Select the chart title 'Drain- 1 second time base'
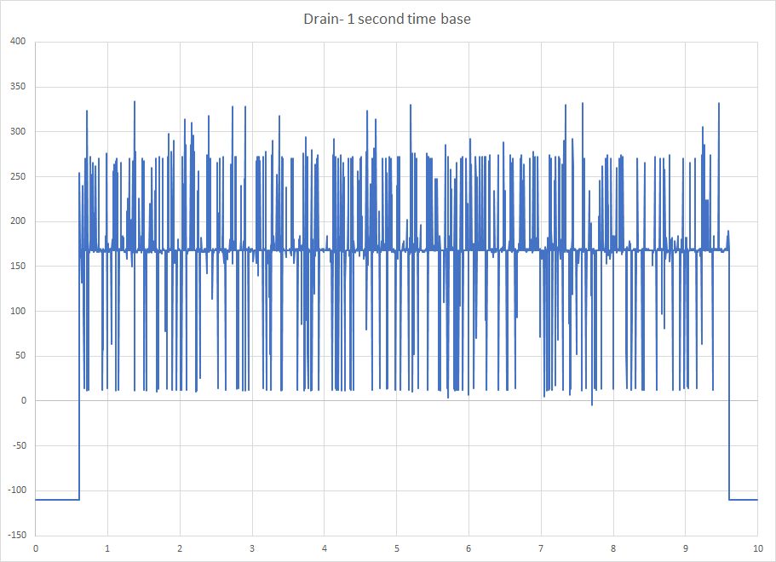Image resolution: width=776 pixels, height=562 pixels. click(x=387, y=19)
